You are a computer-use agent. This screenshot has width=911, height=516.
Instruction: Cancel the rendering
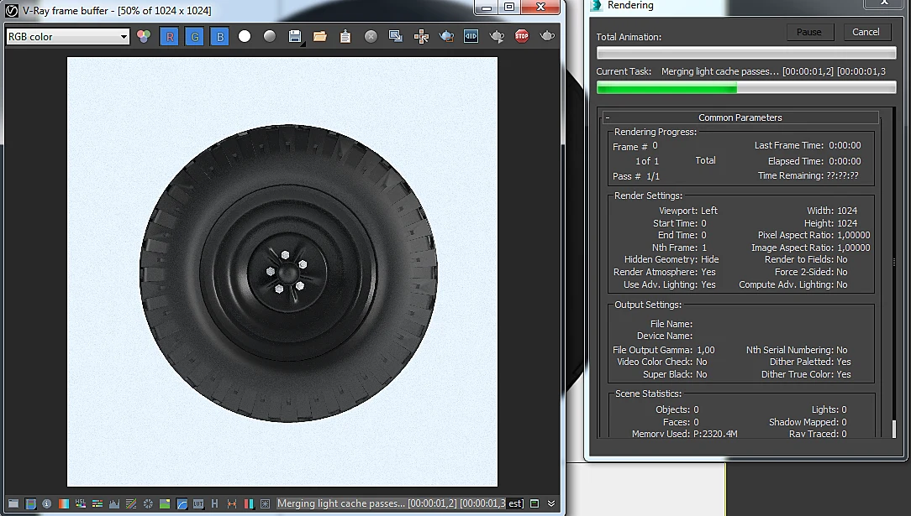click(x=866, y=32)
